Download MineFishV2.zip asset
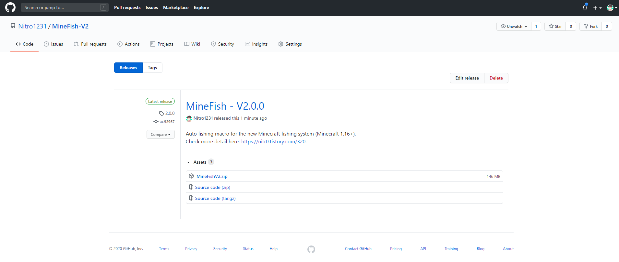Screen dimensions: 619x262 [x=212, y=176]
